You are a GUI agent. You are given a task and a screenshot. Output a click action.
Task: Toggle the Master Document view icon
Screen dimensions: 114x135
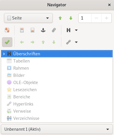tap(7, 30)
